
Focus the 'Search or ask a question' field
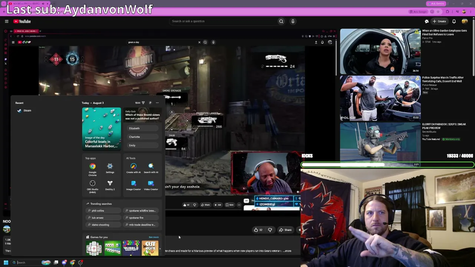click(224, 21)
